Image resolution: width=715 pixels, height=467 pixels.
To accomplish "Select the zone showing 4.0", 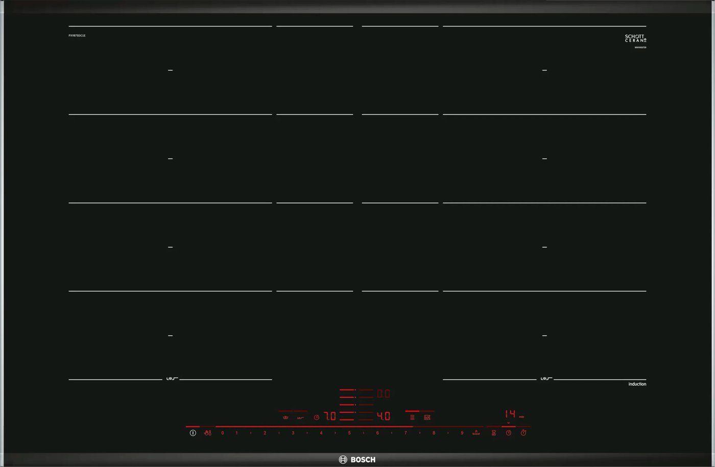I will pyautogui.click(x=384, y=416).
